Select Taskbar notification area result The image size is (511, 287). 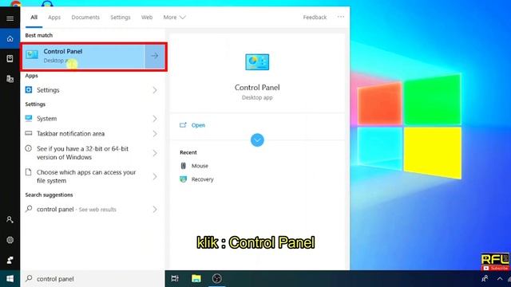coord(93,134)
